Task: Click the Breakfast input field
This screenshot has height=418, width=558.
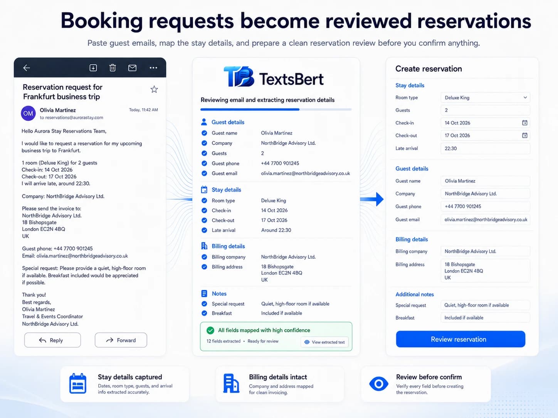Action: click(485, 318)
